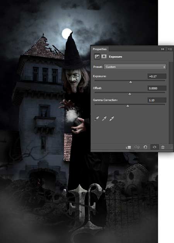Pick the black point eyedropper

[97, 119]
